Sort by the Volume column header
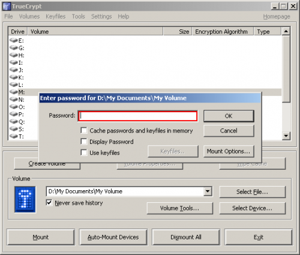Image resolution: width=300 pixels, height=255 pixels. tap(95, 31)
